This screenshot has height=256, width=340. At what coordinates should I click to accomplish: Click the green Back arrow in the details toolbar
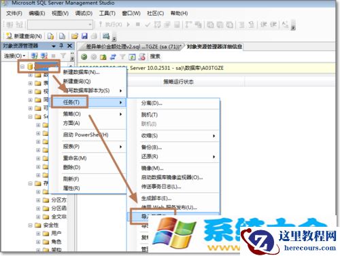(84, 56)
